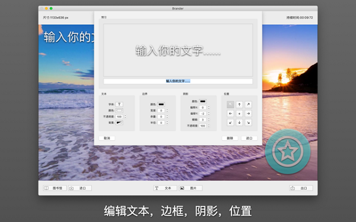The height and width of the screenshot is (222, 356).
Task: Click the shadow offset X value field
Action: pos(202,107)
